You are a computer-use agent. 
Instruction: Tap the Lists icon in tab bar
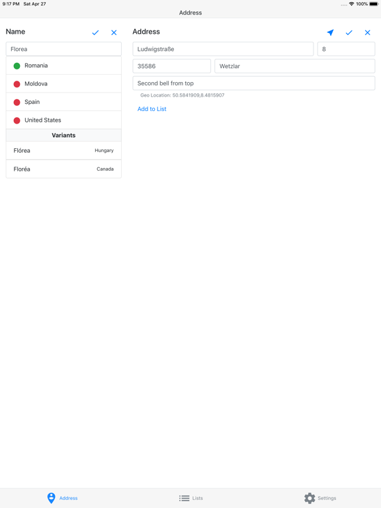185,498
